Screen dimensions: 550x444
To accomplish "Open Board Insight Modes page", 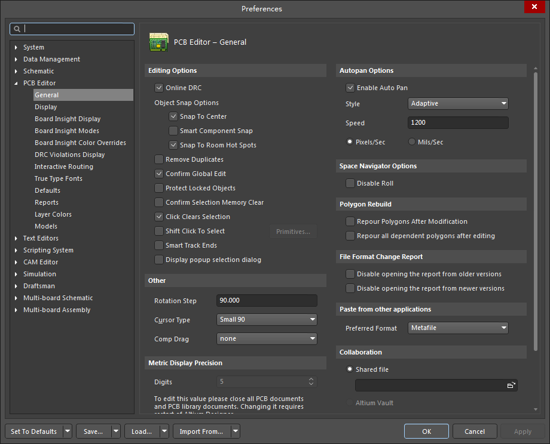I will (x=66, y=131).
